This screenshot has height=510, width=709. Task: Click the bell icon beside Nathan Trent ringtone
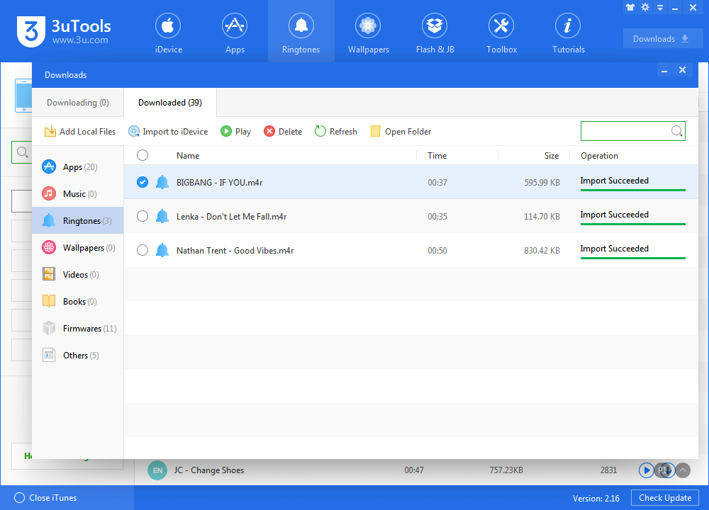[x=162, y=250]
